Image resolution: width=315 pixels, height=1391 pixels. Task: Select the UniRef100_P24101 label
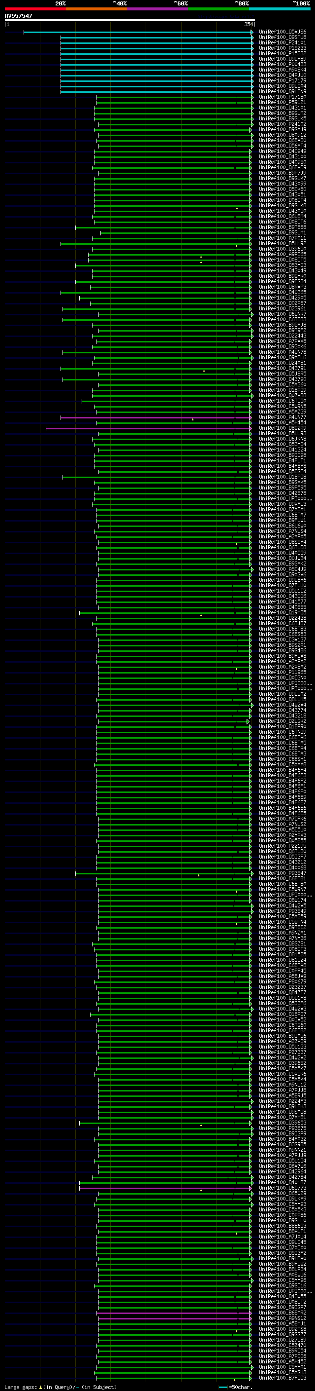click(x=282, y=42)
